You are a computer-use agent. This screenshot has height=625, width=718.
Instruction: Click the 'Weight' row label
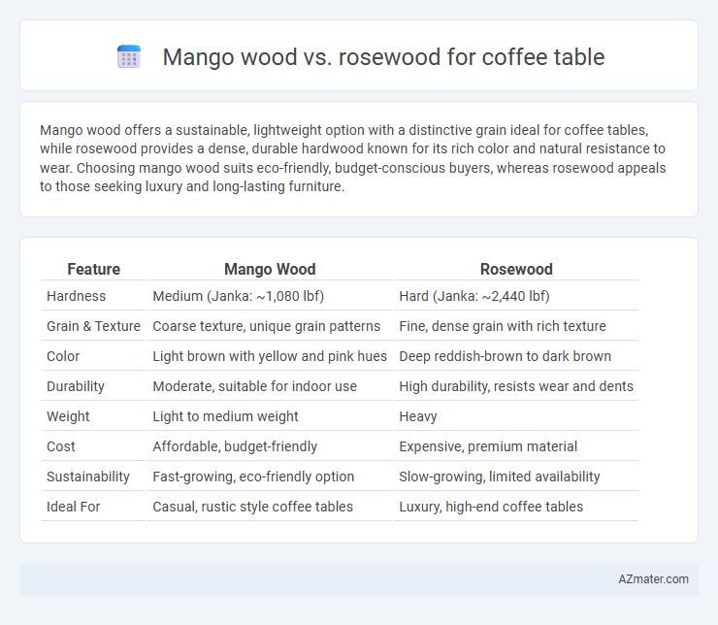(x=68, y=416)
